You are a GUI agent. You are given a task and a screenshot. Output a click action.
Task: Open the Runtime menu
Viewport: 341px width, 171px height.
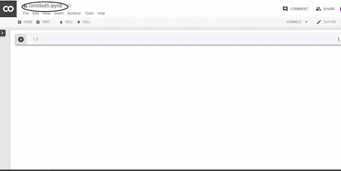(74, 13)
